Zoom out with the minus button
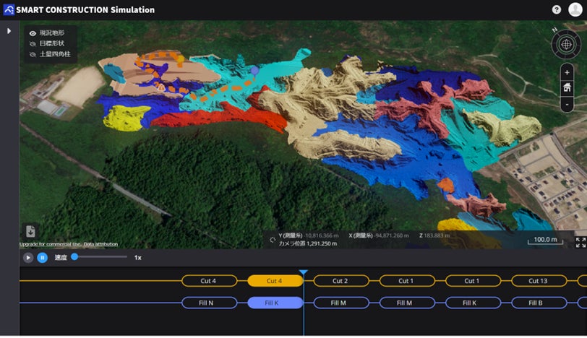 567,104
